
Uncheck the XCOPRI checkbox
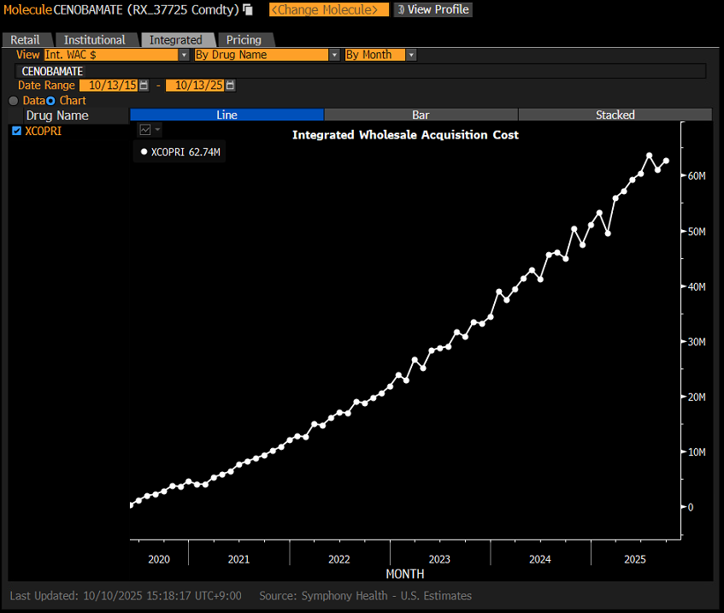point(16,131)
